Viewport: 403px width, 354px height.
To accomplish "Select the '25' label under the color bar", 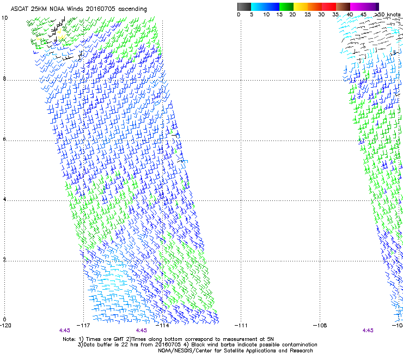I will (x=308, y=15).
